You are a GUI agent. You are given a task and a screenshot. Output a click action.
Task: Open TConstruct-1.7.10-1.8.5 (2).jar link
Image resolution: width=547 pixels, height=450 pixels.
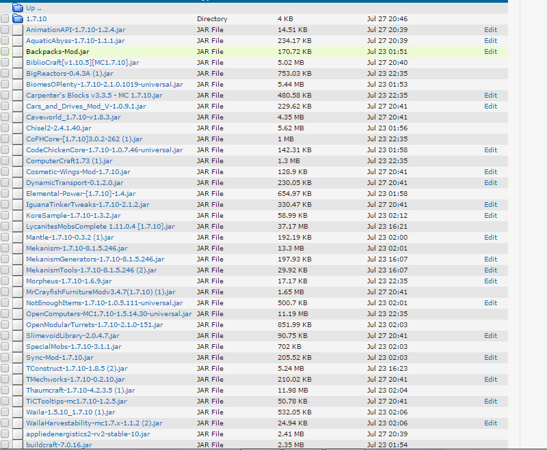77,369
